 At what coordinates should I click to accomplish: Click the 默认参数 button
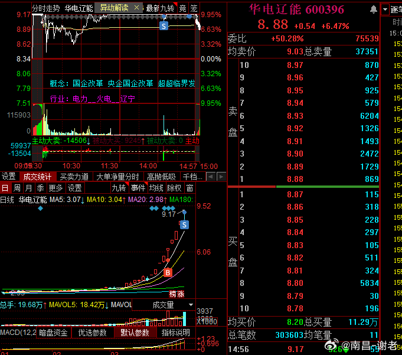135,333
